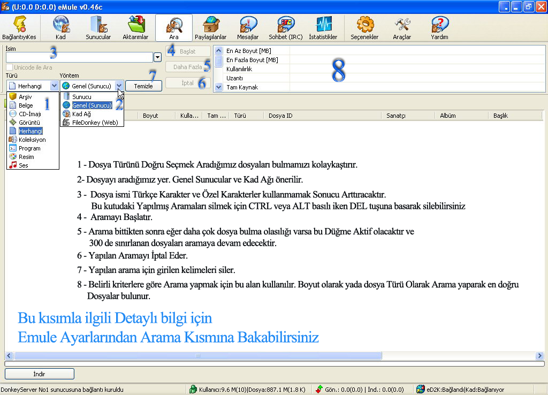This screenshot has height=395, width=548.
Task: Select FileDonkey (Web) search method
Action: [x=92, y=123]
